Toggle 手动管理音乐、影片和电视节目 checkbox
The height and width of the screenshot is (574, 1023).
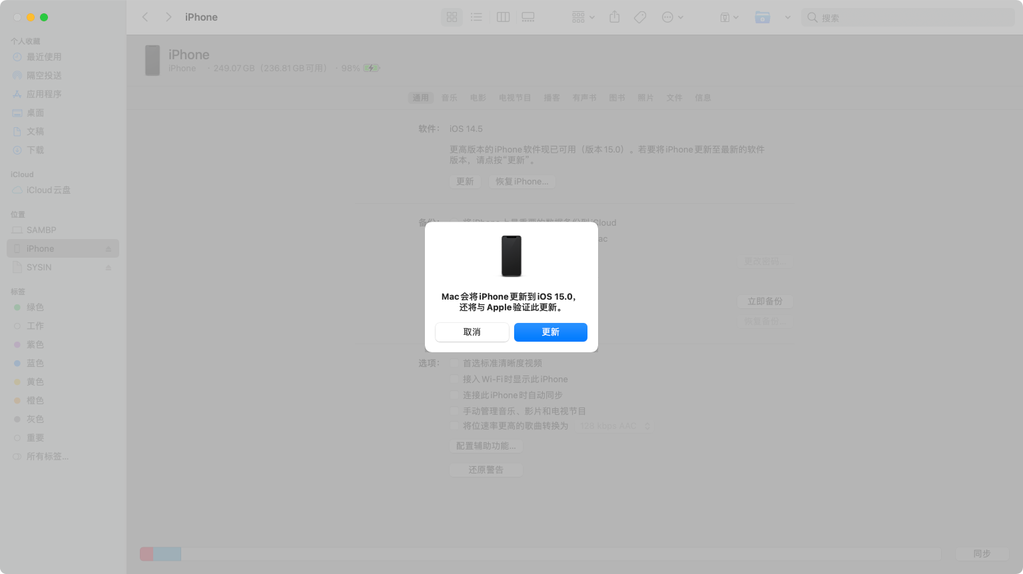[454, 412]
